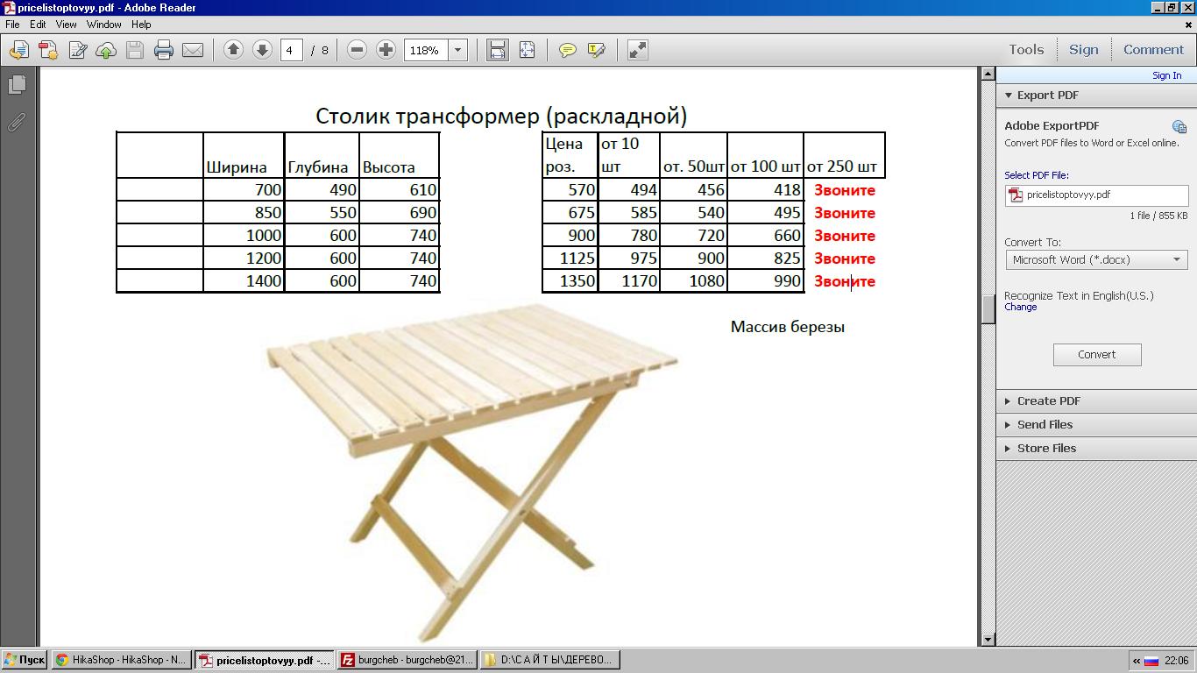Screen dimensions: 1197x673
Task: Click the width cell '1400'
Action: pyautogui.click(x=244, y=281)
